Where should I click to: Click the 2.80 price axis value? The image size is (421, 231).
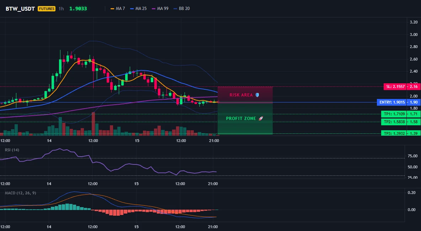pos(414,47)
